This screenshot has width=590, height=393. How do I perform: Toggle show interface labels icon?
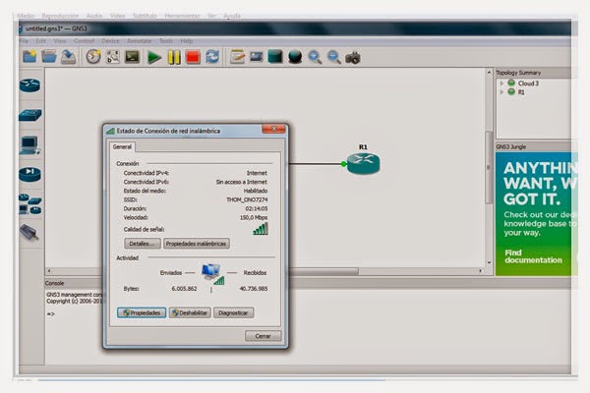[112, 57]
